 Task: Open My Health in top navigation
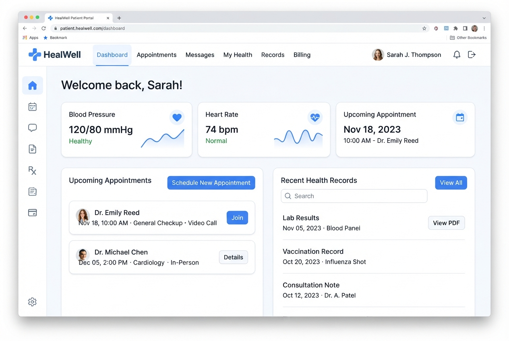(238, 55)
